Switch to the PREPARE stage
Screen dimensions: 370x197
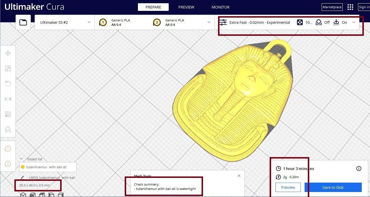153,7
